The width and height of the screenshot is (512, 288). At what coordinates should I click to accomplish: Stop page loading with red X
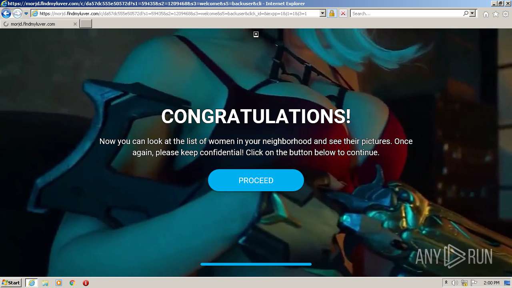(x=343, y=14)
